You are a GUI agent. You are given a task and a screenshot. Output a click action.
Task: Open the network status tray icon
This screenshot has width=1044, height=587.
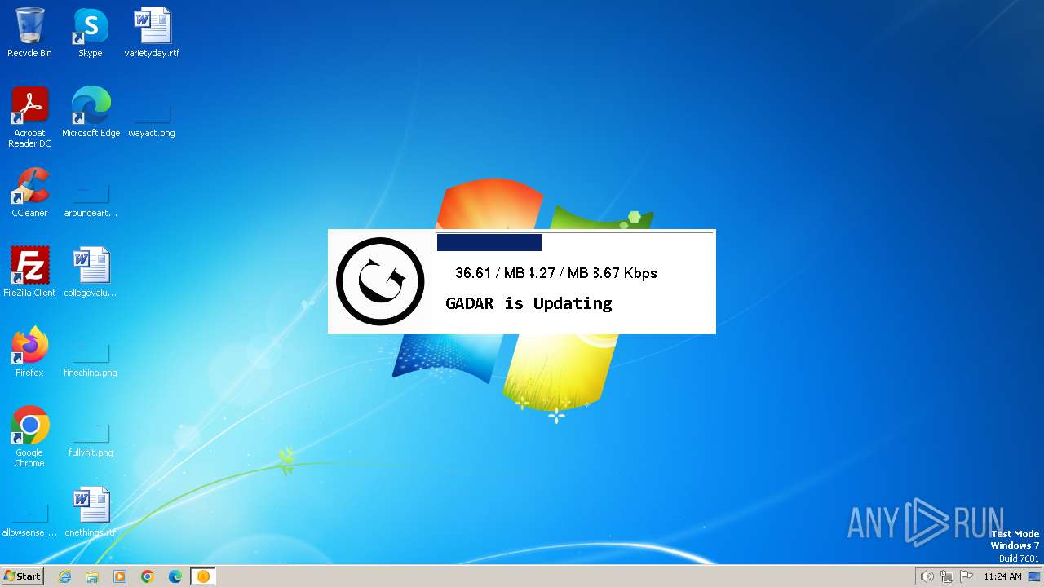947,576
